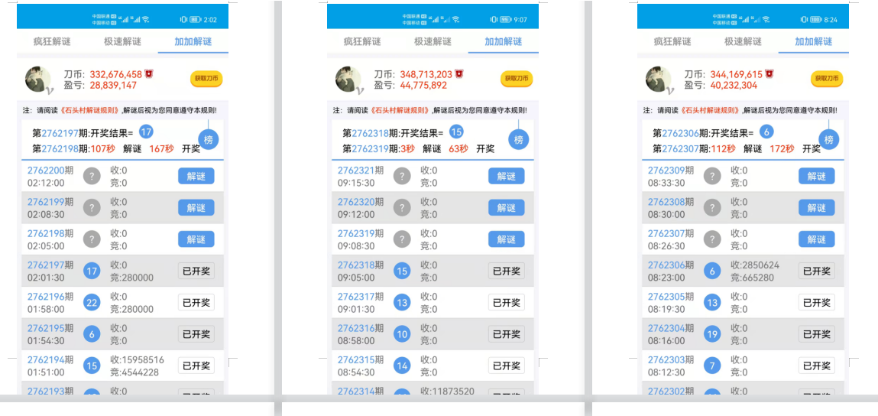This screenshot has height=416, width=878.
Task: Tap 已开奖 for period 2762197
Action: (x=196, y=271)
